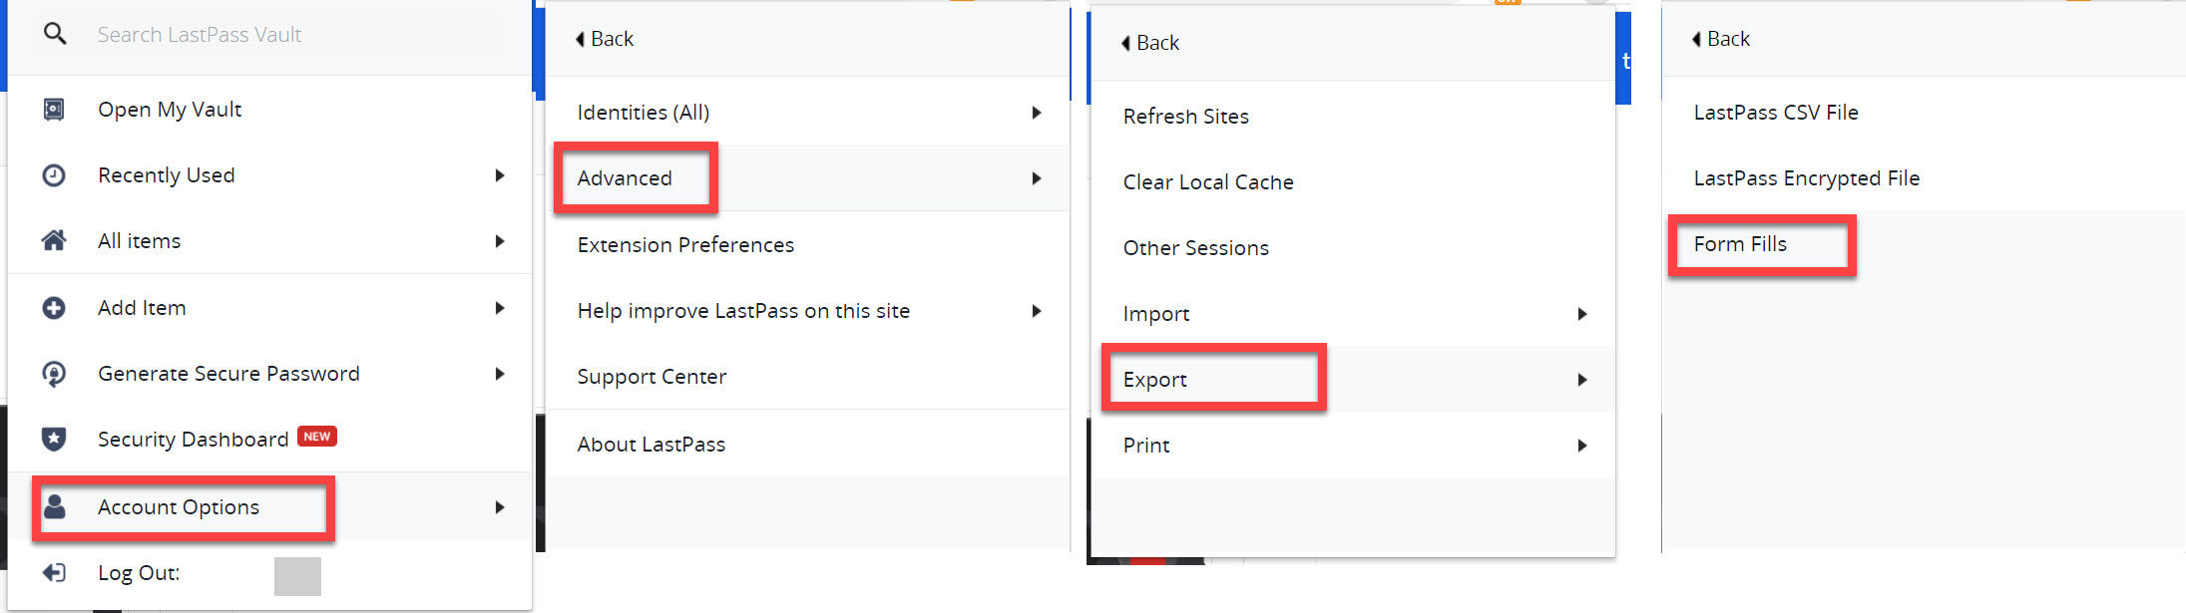Viewport: 2186px width, 613px height.
Task: Click the magnifying glass search icon
Action: [55, 34]
